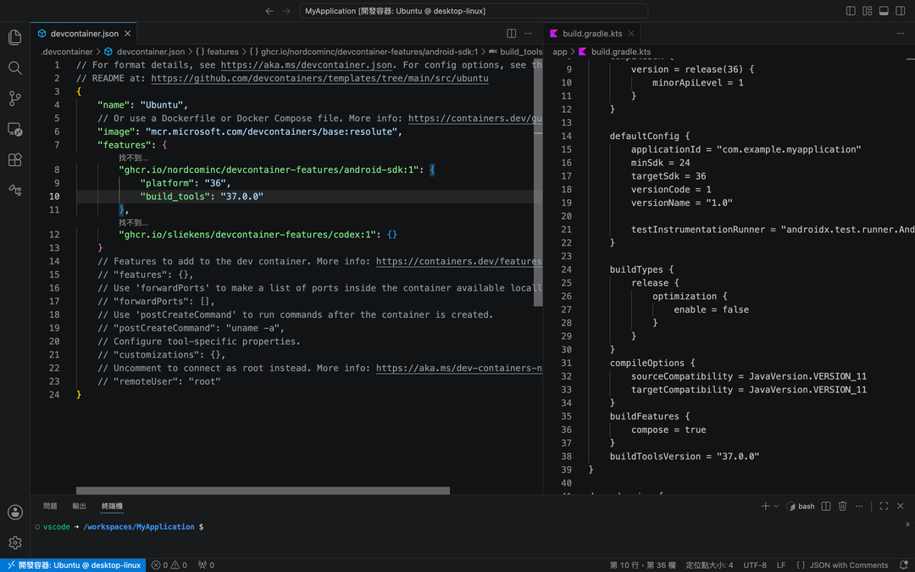Open forwarded ports status item
This screenshot has width=915, height=572.
[x=206, y=565]
